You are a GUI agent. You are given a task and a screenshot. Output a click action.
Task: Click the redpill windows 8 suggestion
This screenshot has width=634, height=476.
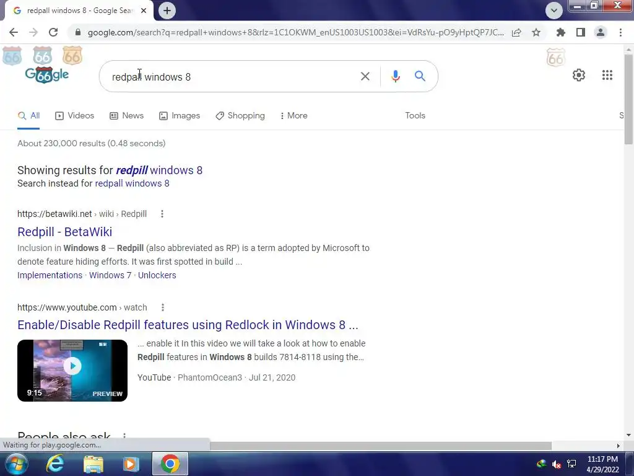pyautogui.click(x=159, y=170)
